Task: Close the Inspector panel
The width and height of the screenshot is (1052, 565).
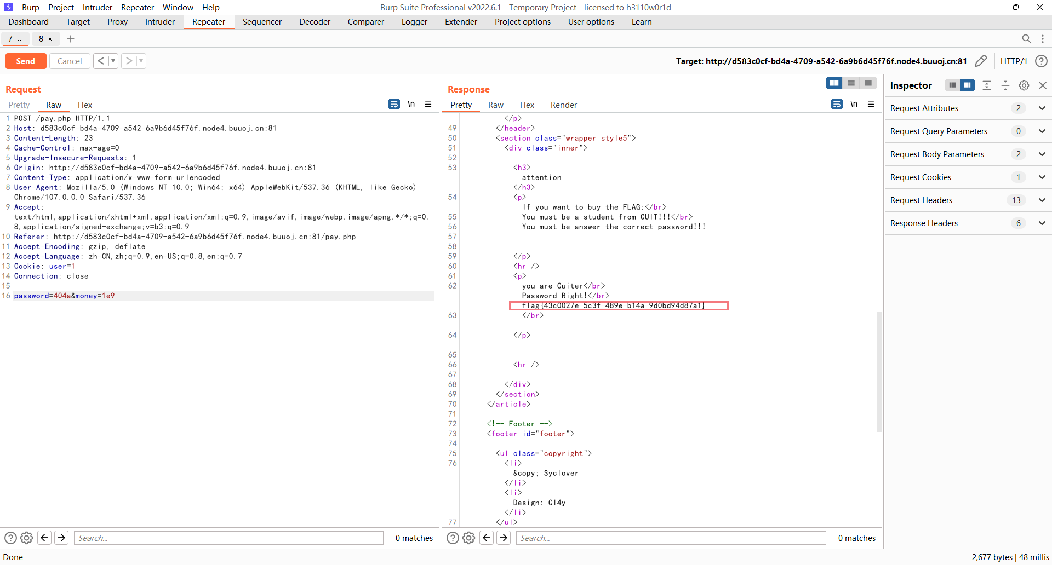Action: [x=1043, y=85]
